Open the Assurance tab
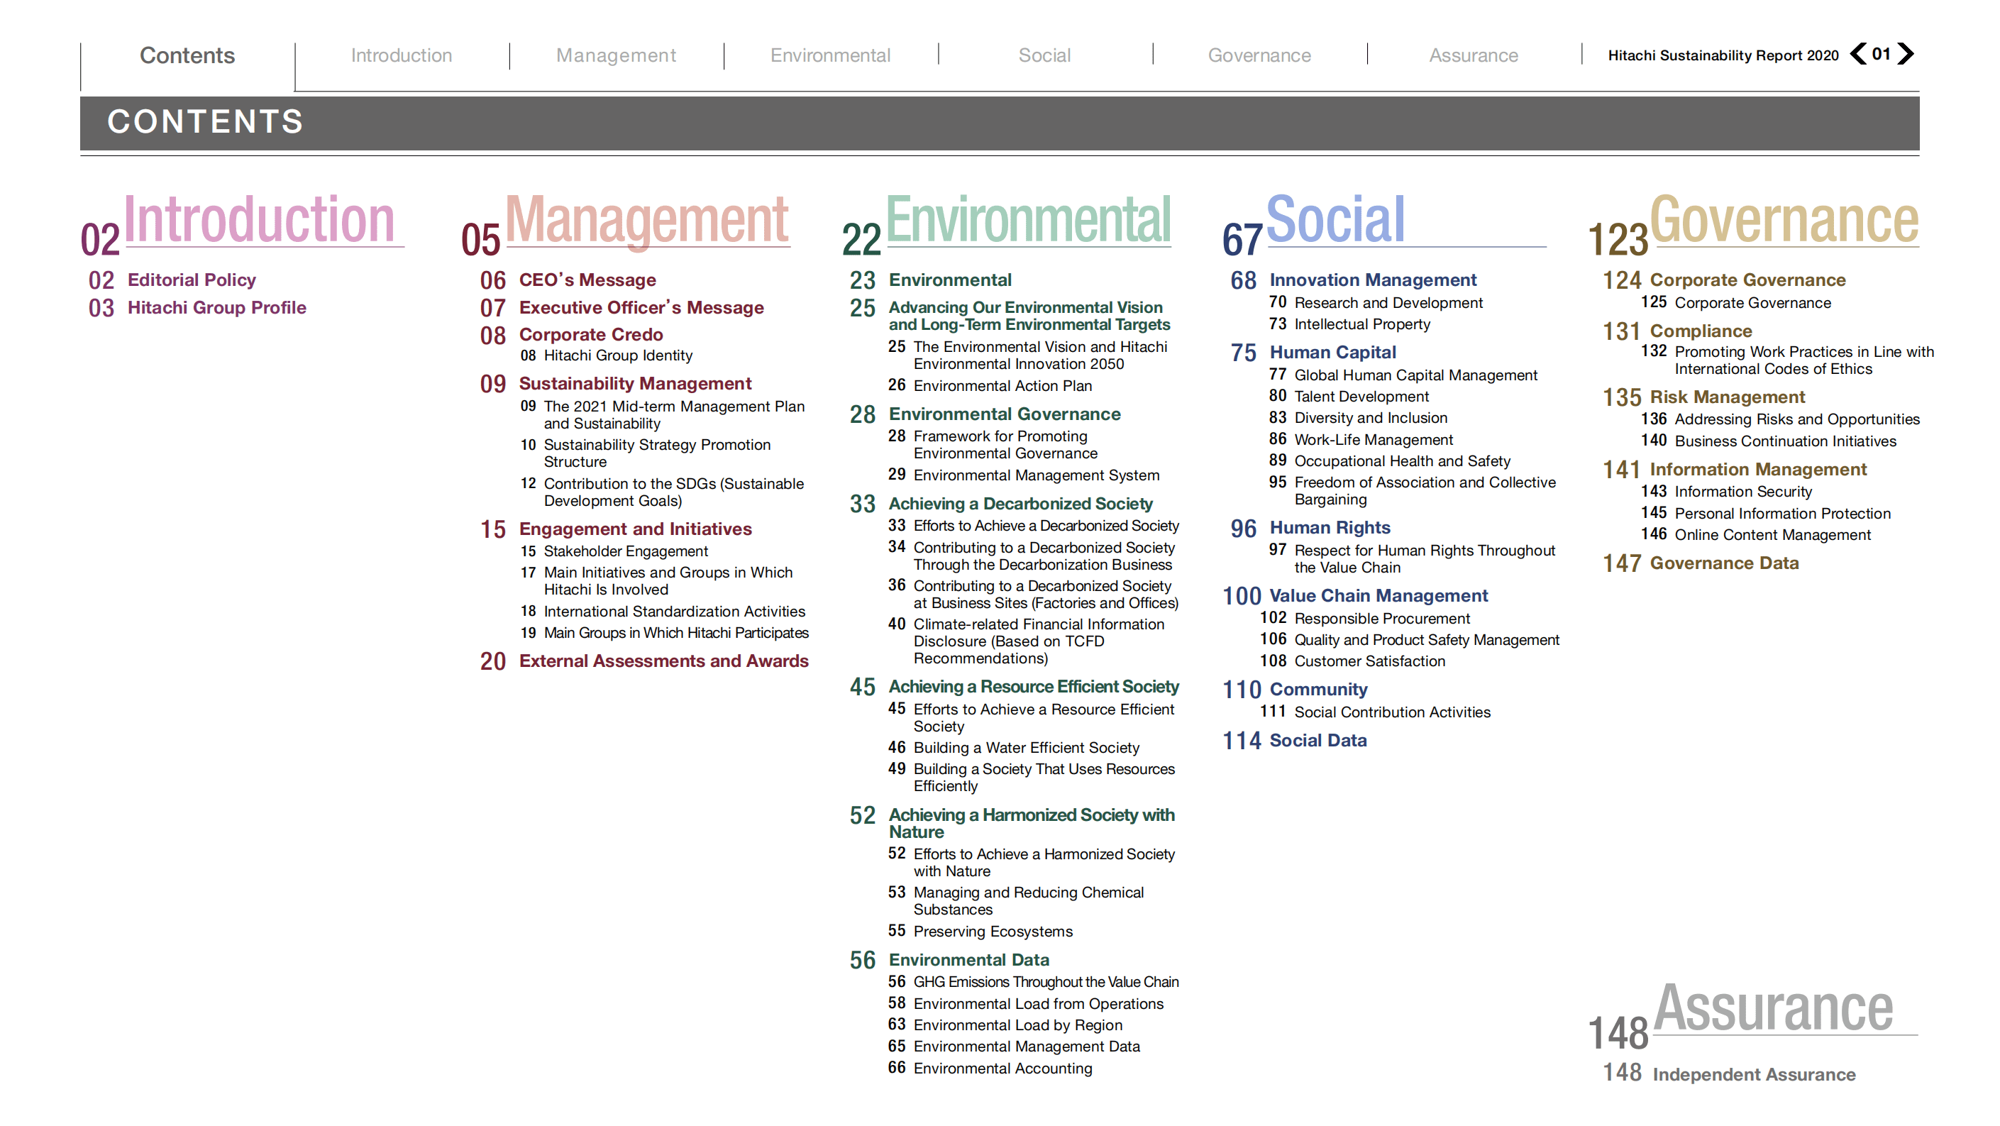Viewport: 2000px width, 1126px height. coord(1473,55)
